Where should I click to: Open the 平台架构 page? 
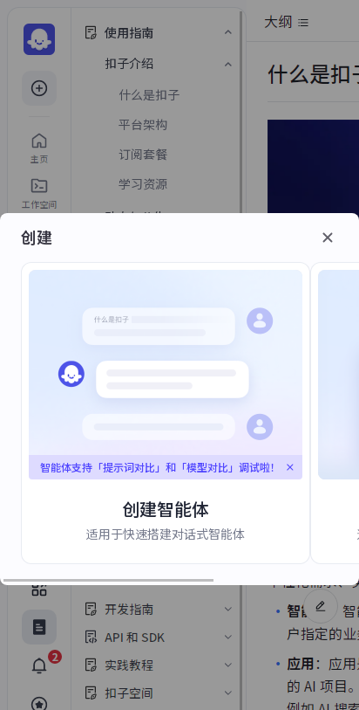(x=143, y=125)
